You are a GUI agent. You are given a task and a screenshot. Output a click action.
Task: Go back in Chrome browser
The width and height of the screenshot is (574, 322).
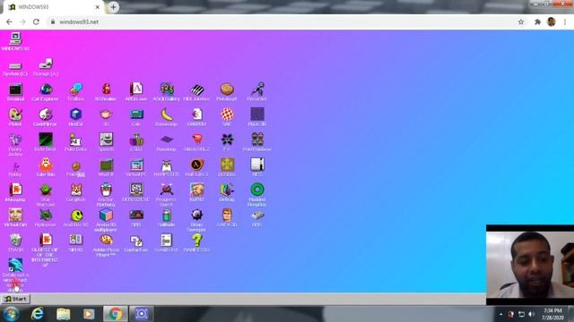[x=9, y=21]
